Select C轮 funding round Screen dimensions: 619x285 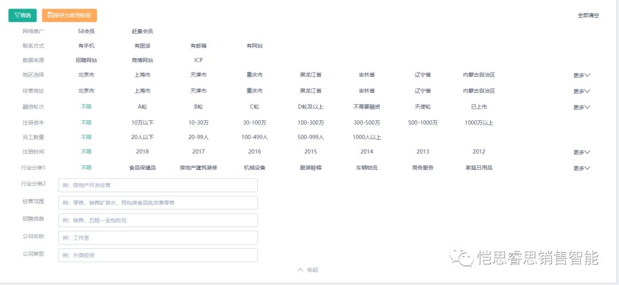point(254,107)
